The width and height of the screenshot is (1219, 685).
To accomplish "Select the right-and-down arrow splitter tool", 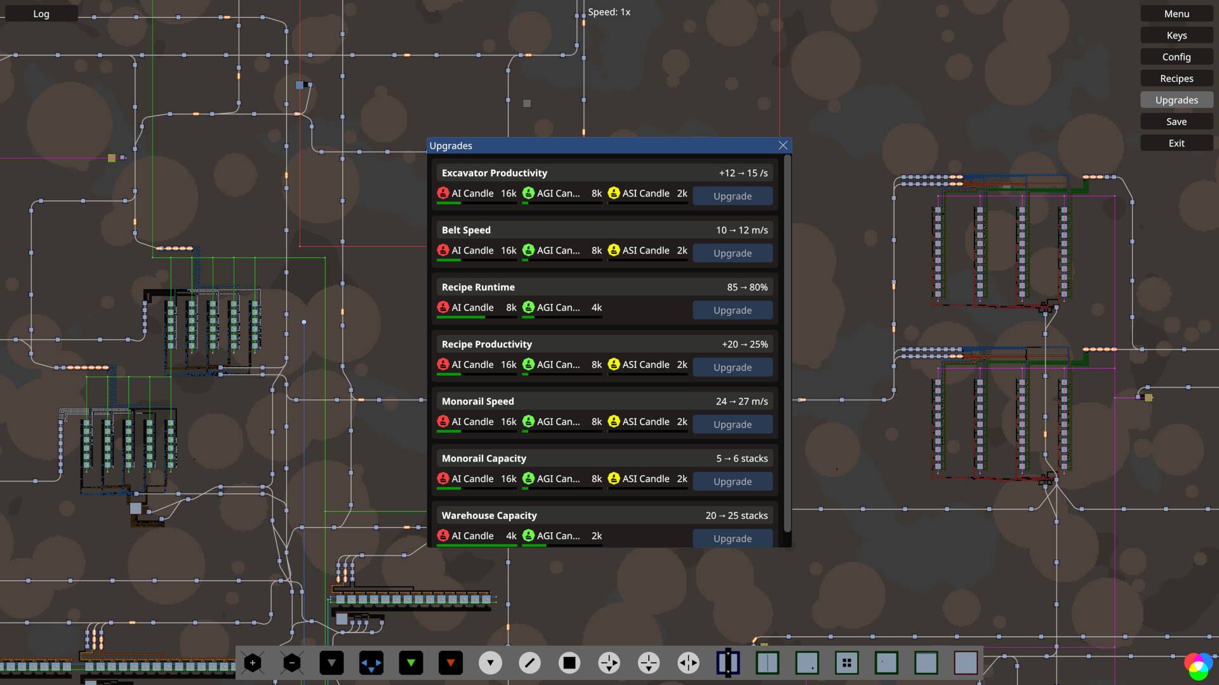I will pos(609,663).
